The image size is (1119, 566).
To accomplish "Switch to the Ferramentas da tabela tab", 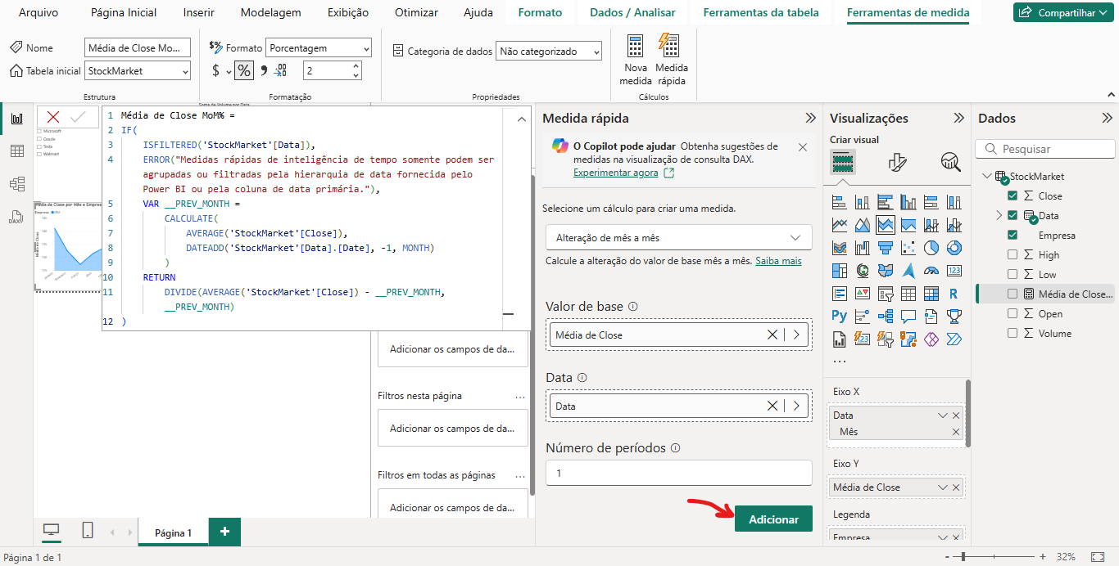I will (x=761, y=12).
